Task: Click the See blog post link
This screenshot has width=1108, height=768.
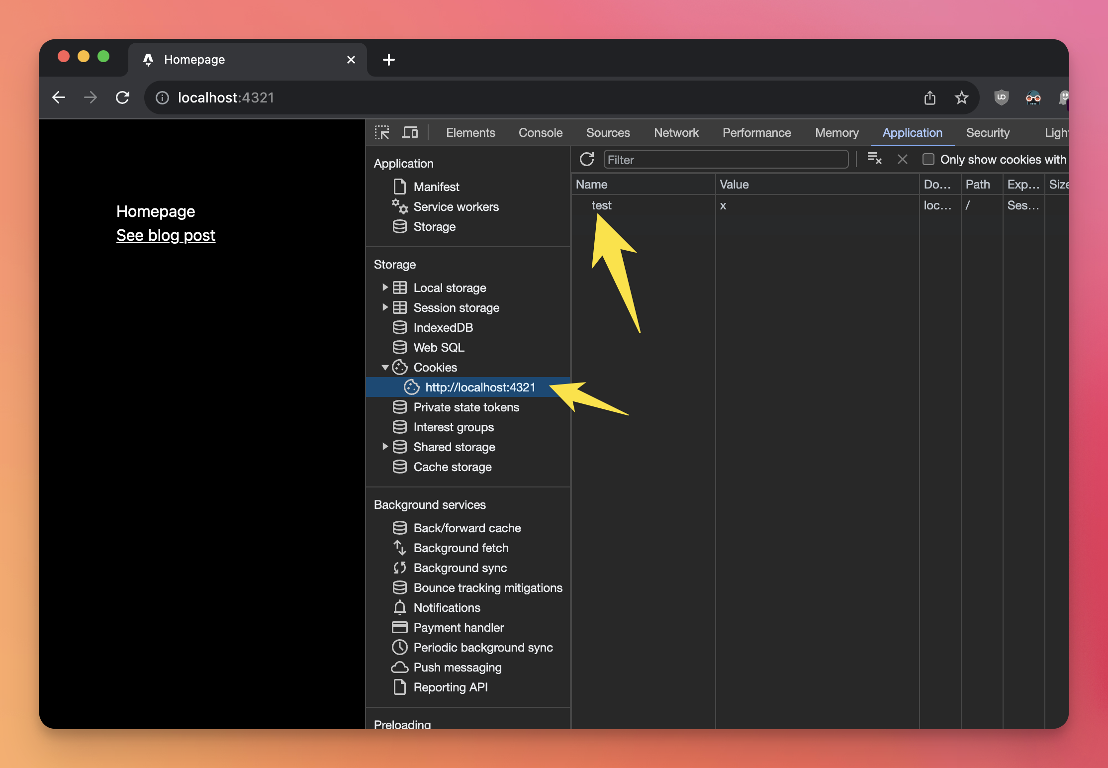Action: (x=166, y=235)
